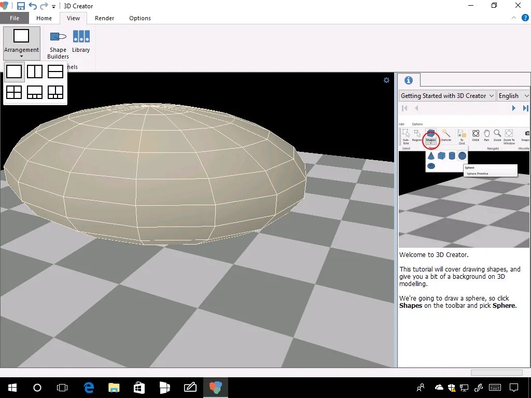Image resolution: width=531 pixels, height=398 pixels.
Task: Click the Cortana circle on the taskbar
Action: 37,388
